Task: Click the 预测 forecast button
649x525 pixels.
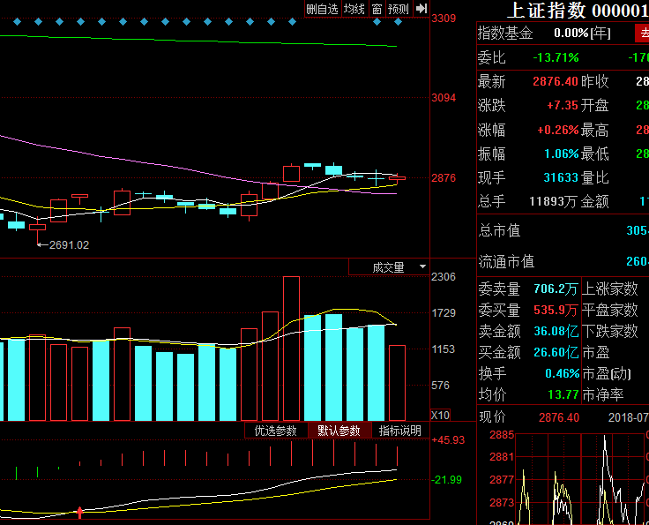Action: click(x=399, y=9)
